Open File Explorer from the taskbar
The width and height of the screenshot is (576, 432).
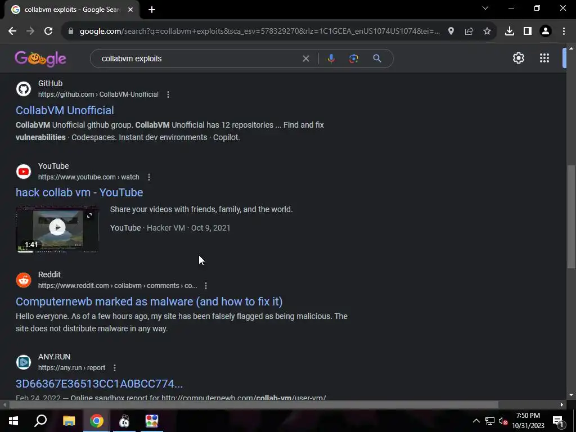(x=69, y=421)
